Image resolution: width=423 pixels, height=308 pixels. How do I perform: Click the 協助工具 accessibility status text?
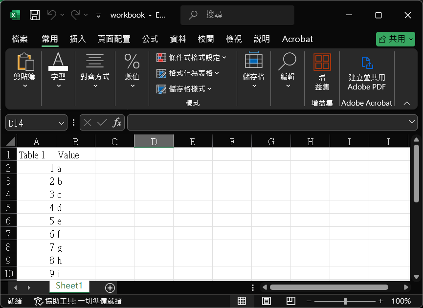[78, 301]
